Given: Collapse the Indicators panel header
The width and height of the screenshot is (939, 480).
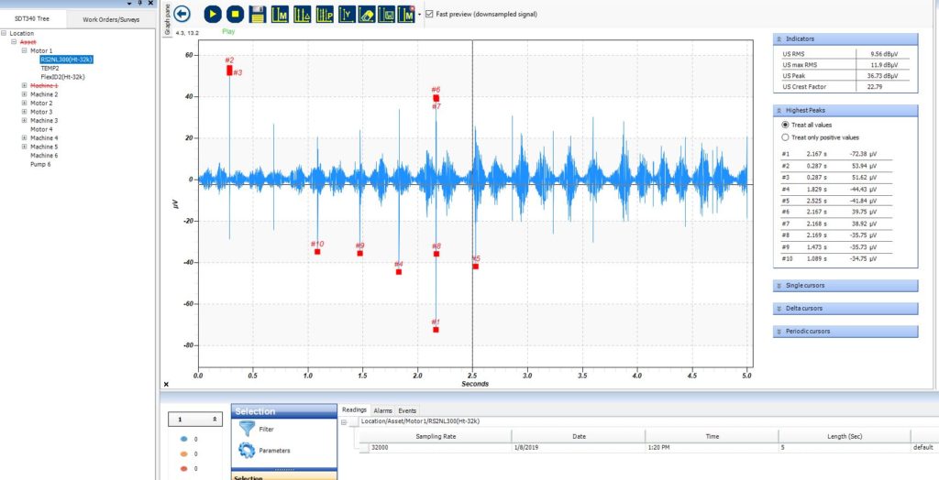Looking at the screenshot, I should 845,38.
